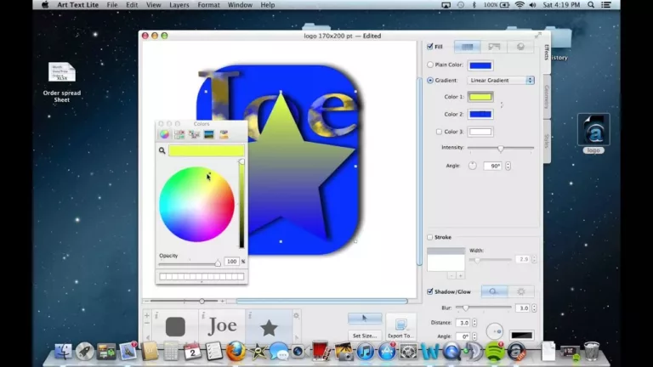653x367 pixels.
Task: Open the Format menu
Action: (x=208, y=5)
